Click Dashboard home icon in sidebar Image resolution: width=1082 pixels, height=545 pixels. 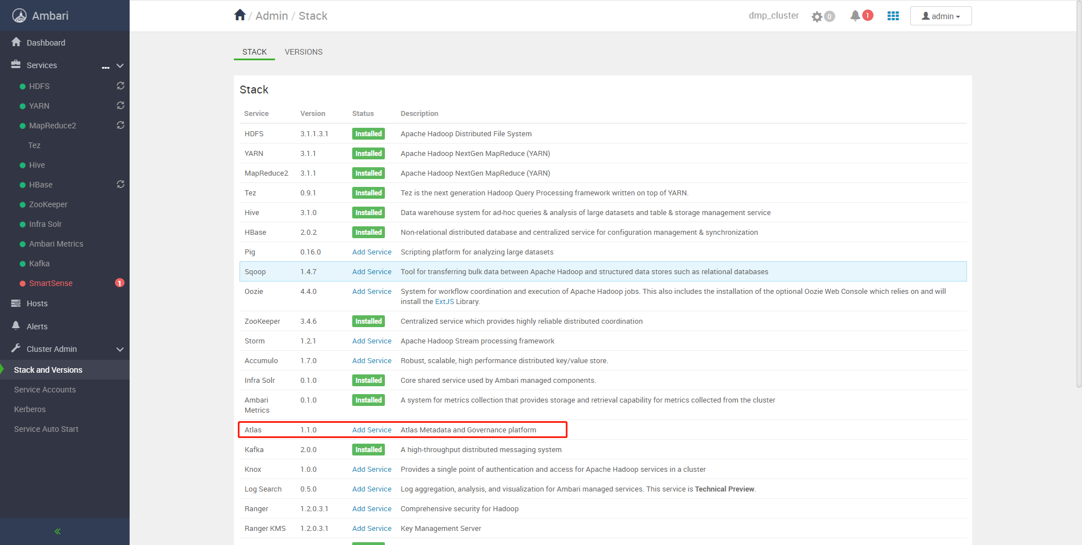(16, 42)
